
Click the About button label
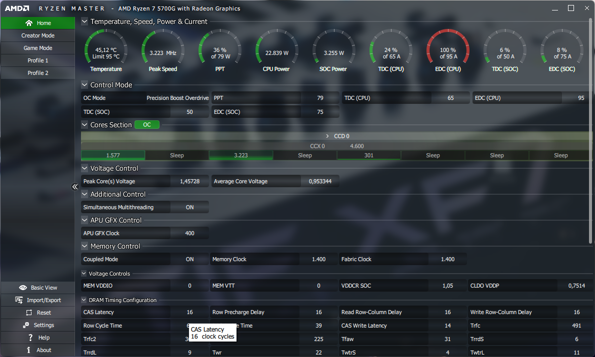tap(44, 350)
